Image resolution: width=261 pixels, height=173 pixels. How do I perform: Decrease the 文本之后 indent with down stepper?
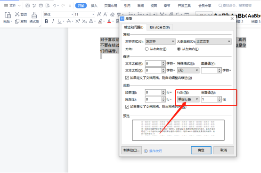(x=163, y=72)
